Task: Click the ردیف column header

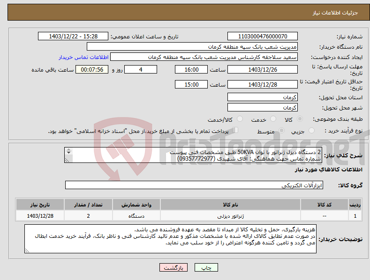Action: pos(355,205)
